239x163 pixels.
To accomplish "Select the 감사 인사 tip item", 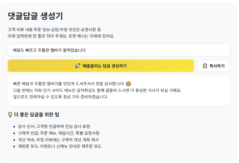I will pyautogui.click(x=54, y=126).
